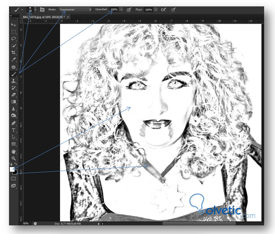Viewport: 275px width, 234px height.
Task: Click the Doc: 8,77 MB/8,68 MB text
Action: tap(68, 223)
